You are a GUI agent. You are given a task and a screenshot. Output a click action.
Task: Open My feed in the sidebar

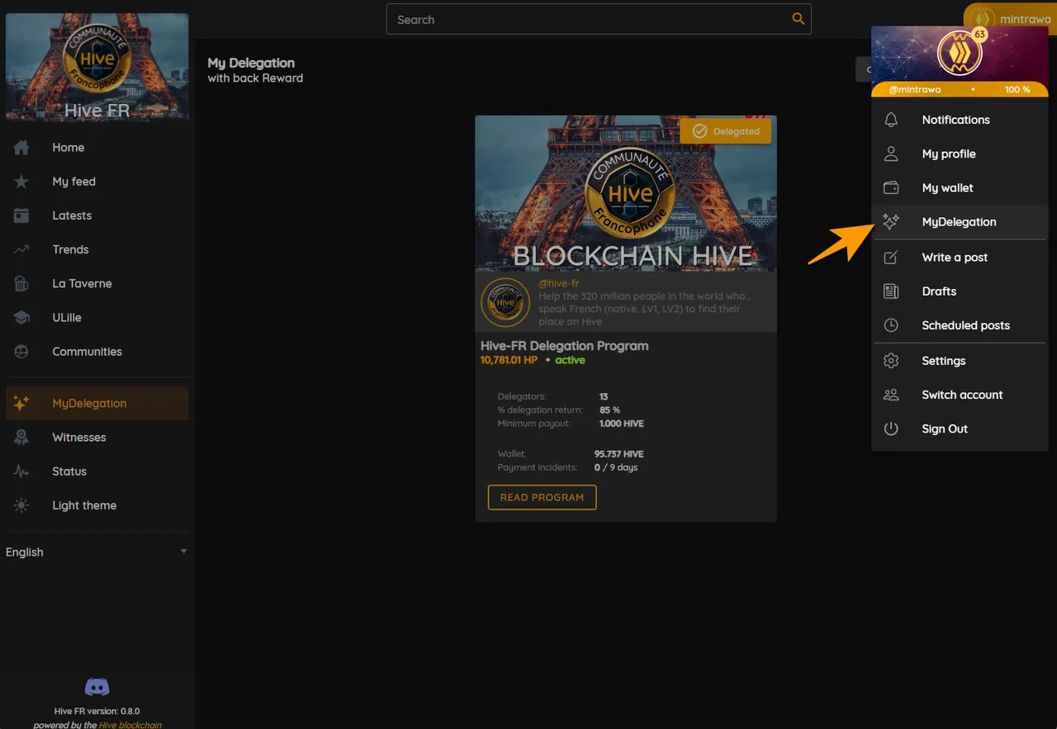coord(97,182)
